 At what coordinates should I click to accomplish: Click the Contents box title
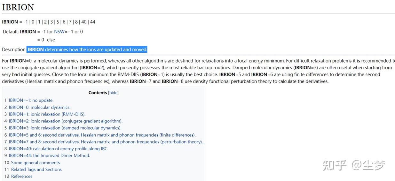pyautogui.click(x=98, y=93)
